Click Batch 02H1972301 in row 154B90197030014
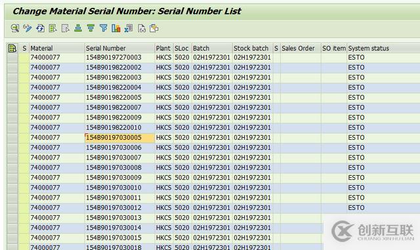420x250 pixels. [x=211, y=228]
